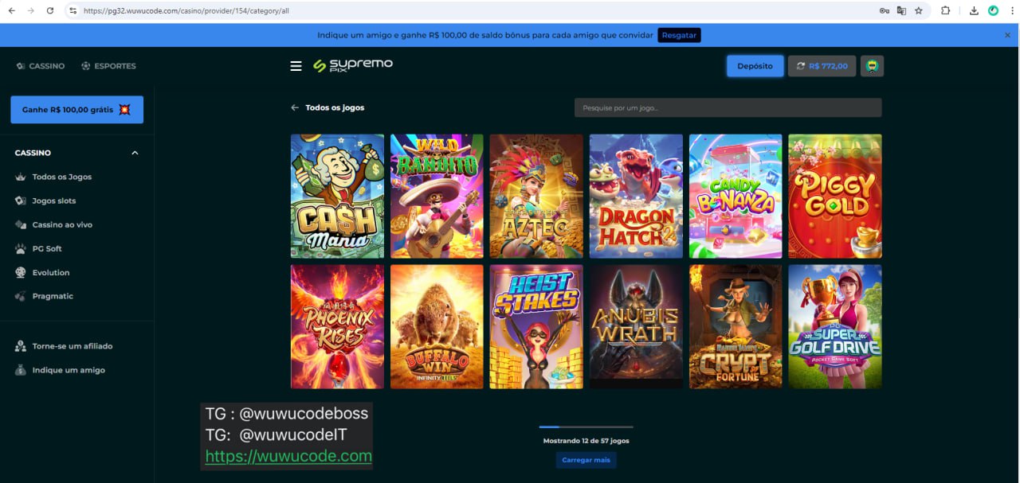Switch to the ESPORTES tab

pos(108,66)
